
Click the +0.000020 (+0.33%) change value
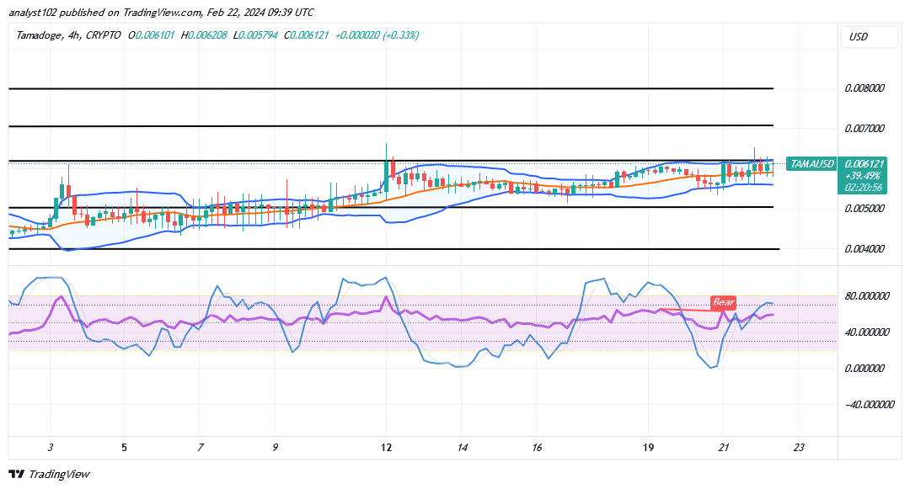click(x=377, y=35)
